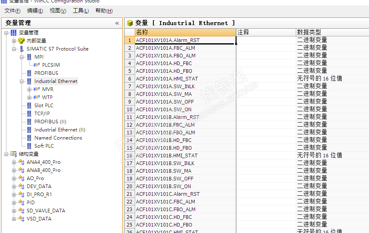This screenshot has height=233, width=369.
Task: Click the SIMATIC S7 Protocol Suite driver icon
Action: click(22, 49)
